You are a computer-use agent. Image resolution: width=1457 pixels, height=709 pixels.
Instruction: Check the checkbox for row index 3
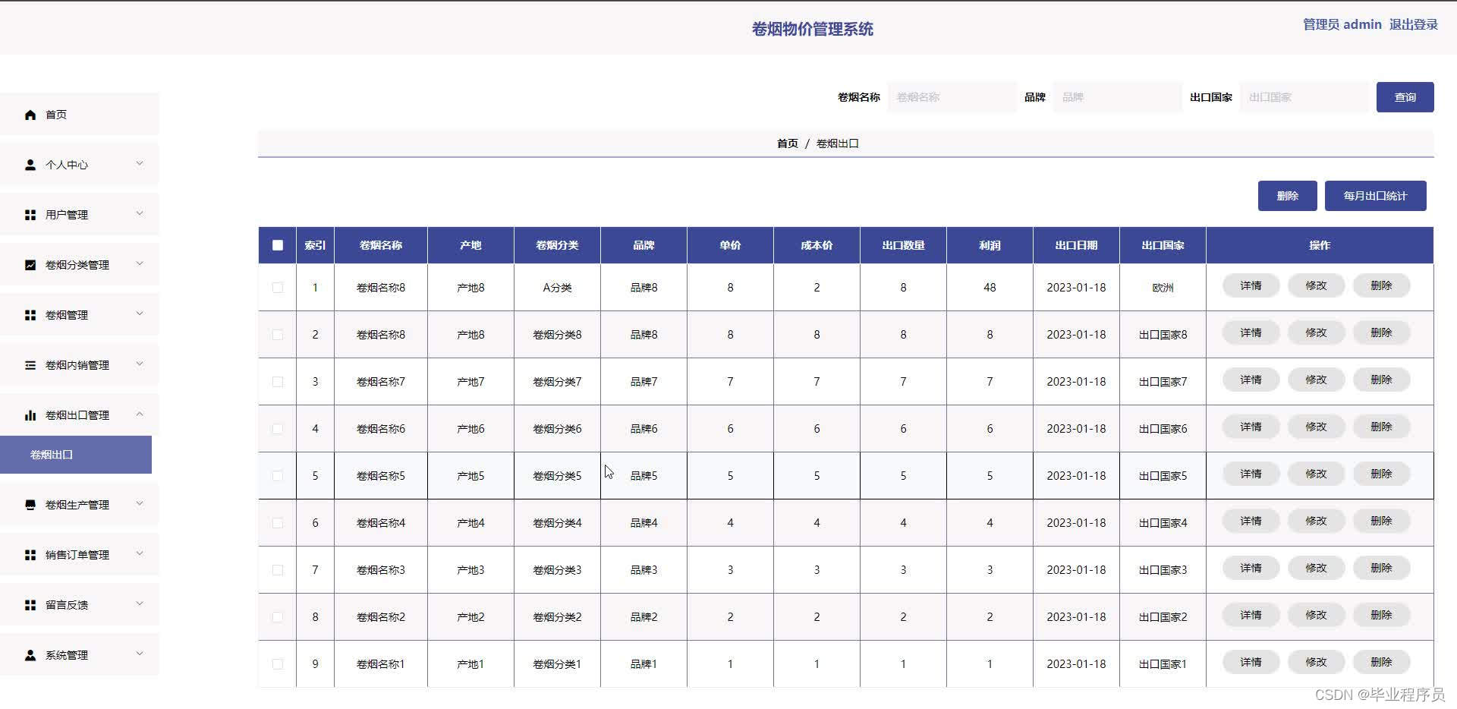278,382
